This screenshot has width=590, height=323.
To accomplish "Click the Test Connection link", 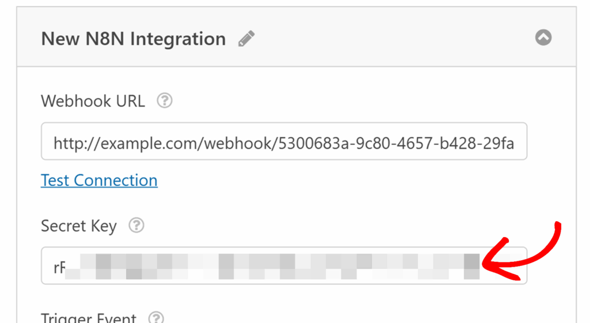I will coord(99,180).
